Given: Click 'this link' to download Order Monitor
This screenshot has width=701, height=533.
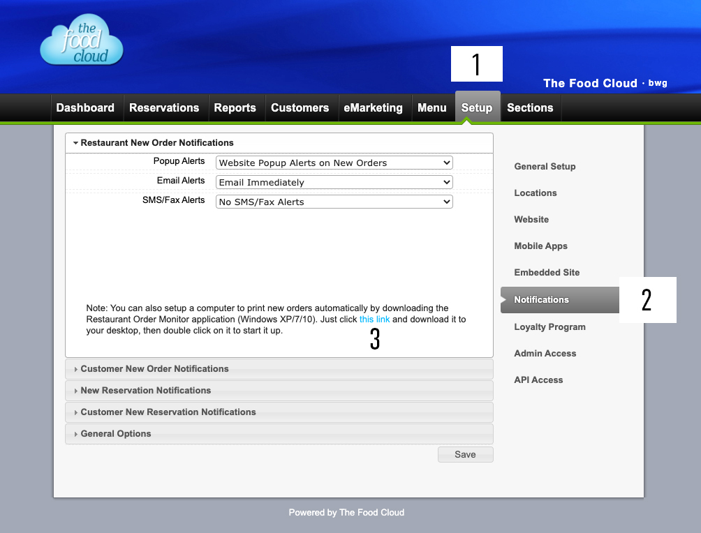Looking at the screenshot, I should (x=375, y=320).
